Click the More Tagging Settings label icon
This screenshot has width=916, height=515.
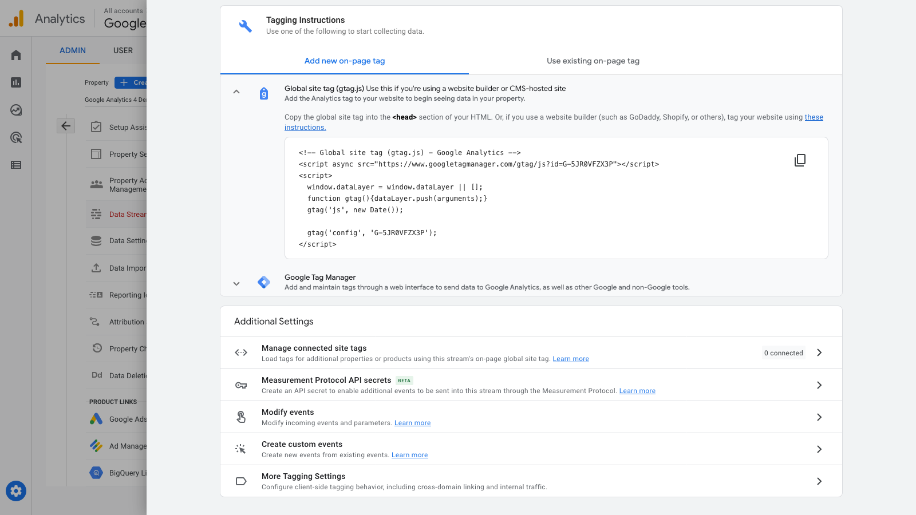(241, 481)
